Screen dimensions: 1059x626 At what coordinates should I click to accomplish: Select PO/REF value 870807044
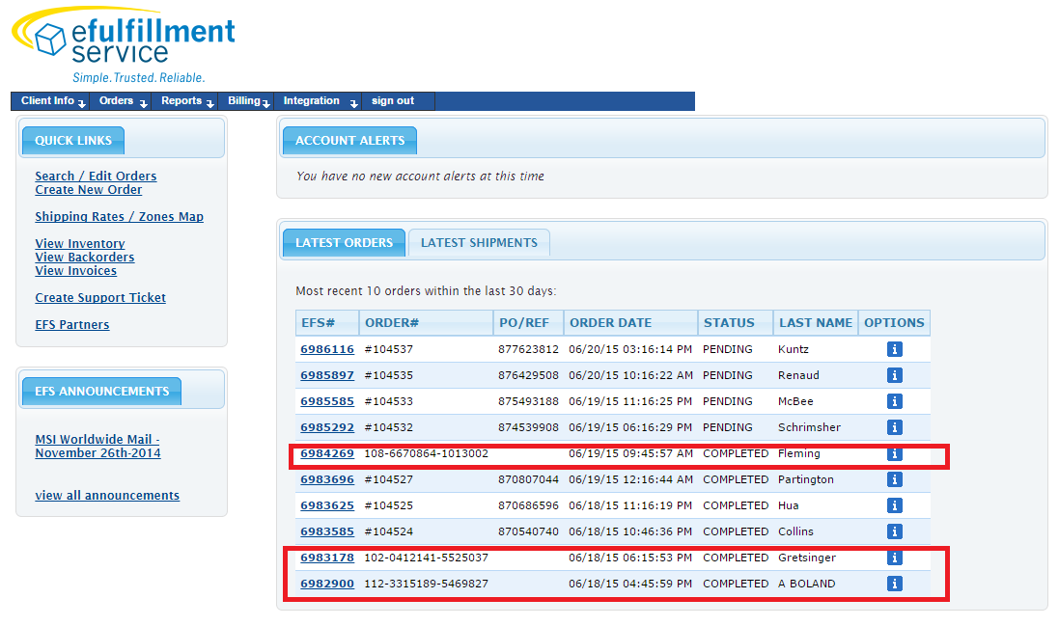tap(529, 479)
